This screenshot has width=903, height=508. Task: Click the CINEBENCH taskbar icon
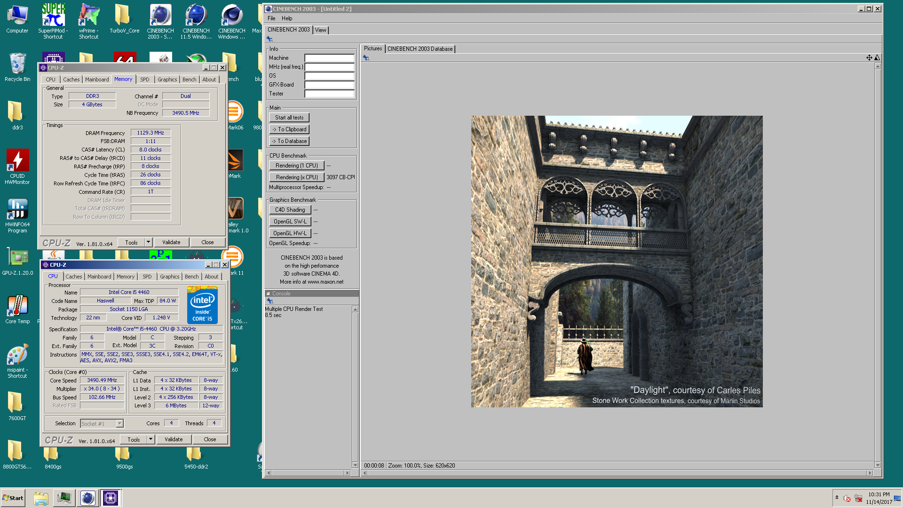tap(87, 498)
